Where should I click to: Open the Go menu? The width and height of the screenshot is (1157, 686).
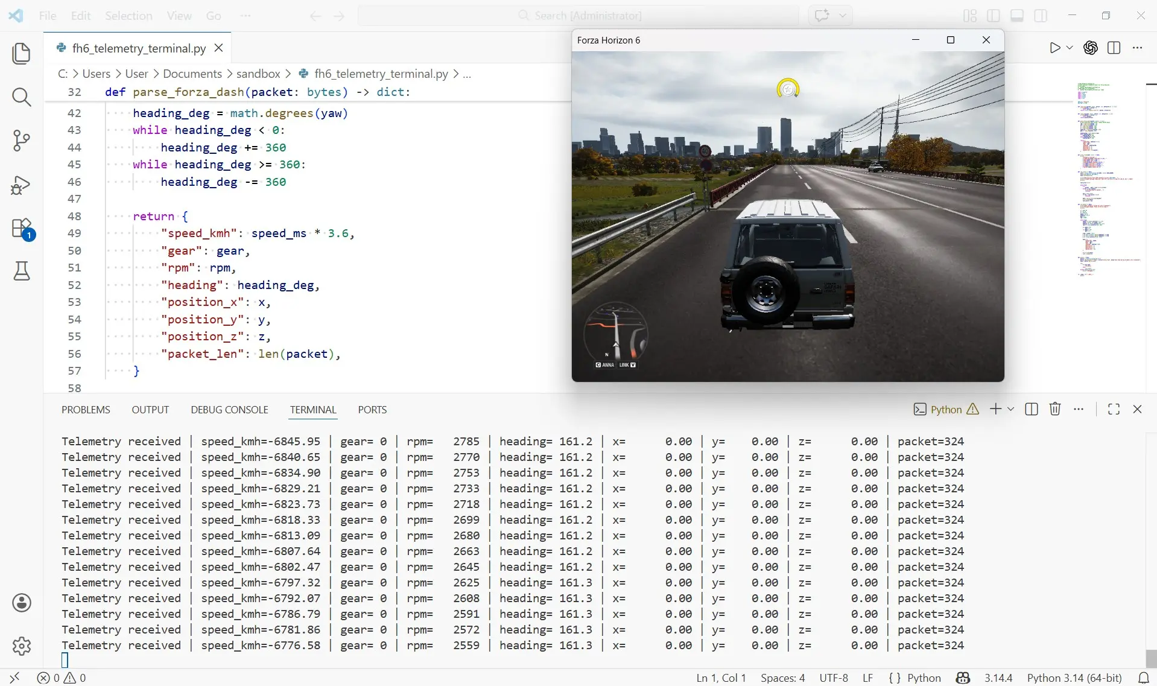(x=214, y=16)
